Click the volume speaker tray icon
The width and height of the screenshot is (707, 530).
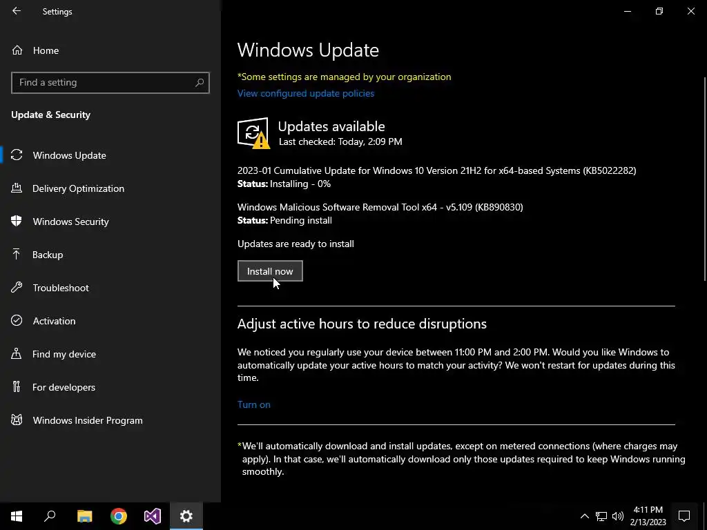click(618, 516)
